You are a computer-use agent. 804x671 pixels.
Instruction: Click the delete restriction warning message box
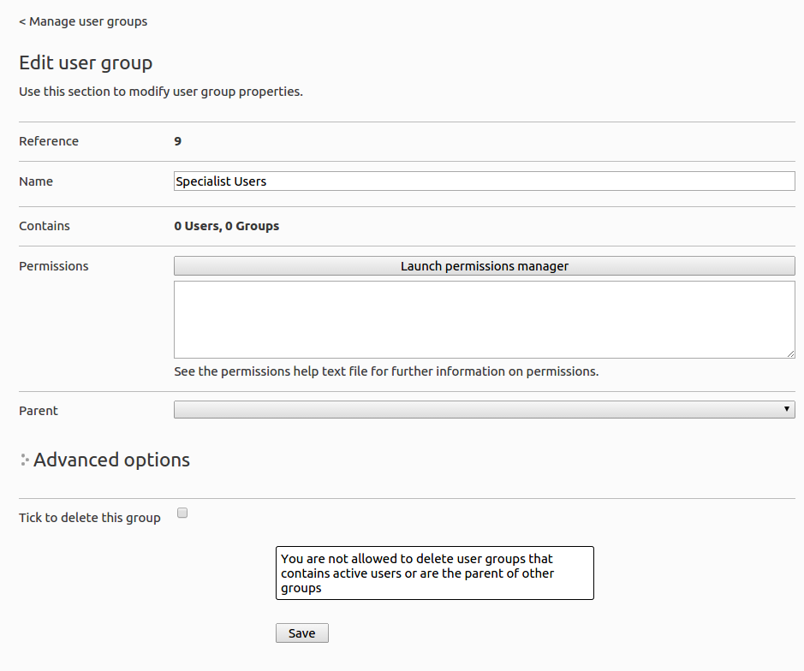(x=435, y=573)
